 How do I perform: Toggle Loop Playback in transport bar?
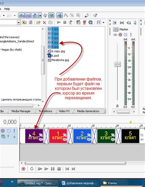coord(32,169)
